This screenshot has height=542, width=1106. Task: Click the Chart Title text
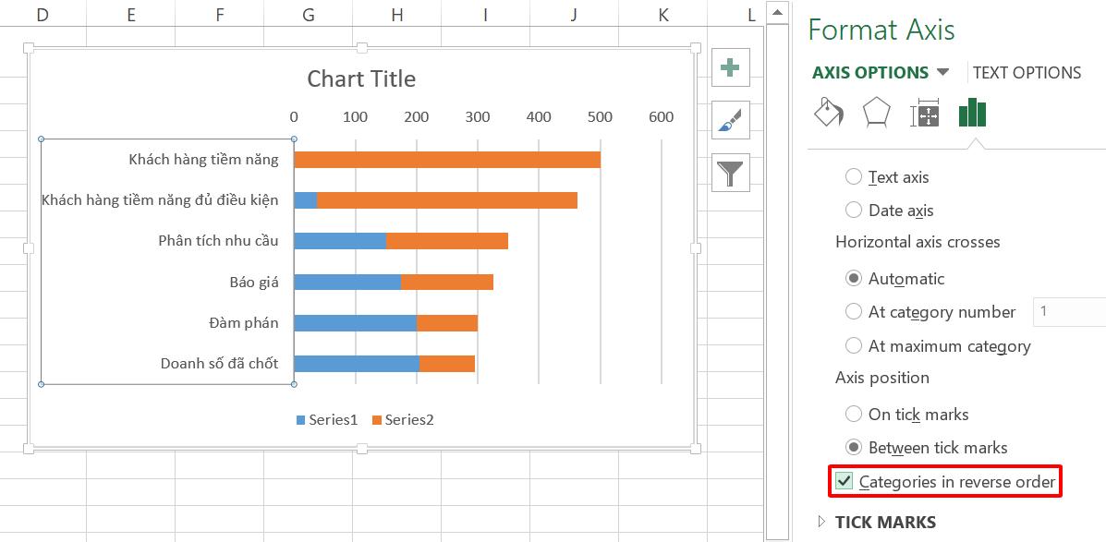tap(360, 79)
